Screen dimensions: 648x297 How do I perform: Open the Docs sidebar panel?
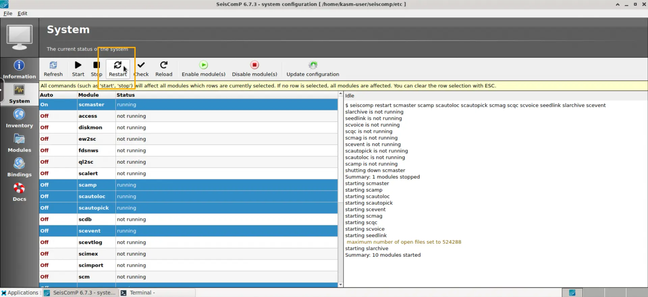click(19, 193)
